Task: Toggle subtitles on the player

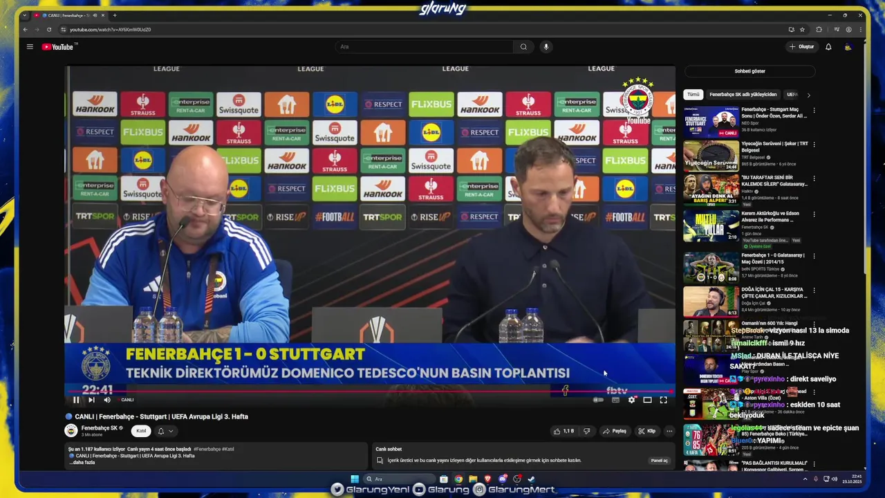Action: pyautogui.click(x=615, y=400)
